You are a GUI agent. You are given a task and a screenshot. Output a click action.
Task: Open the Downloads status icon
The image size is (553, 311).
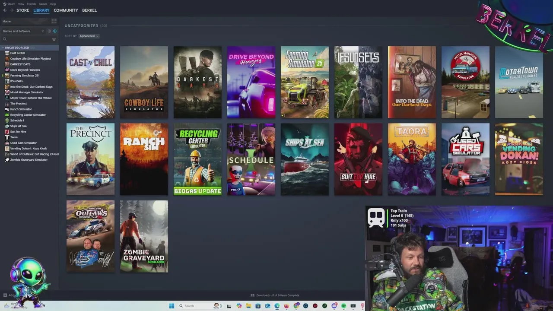coord(252,295)
